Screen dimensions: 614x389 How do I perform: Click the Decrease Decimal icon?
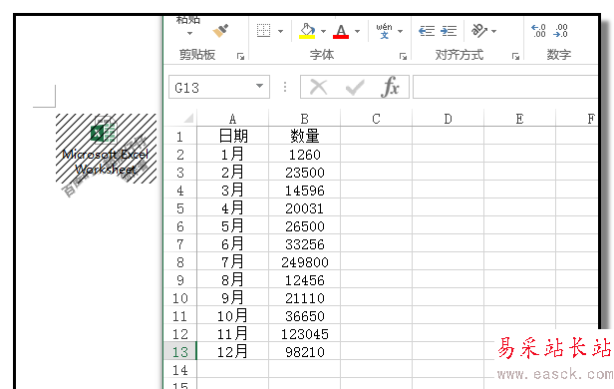[x=560, y=31]
